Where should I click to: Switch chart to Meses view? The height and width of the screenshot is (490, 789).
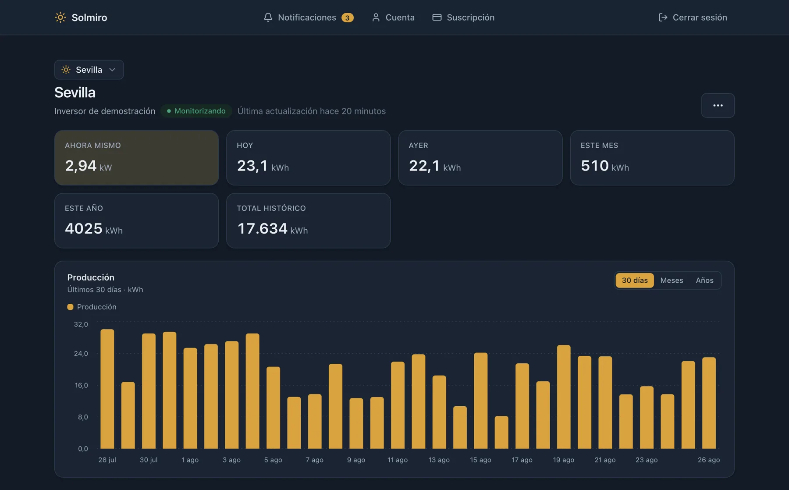[672, 281]
